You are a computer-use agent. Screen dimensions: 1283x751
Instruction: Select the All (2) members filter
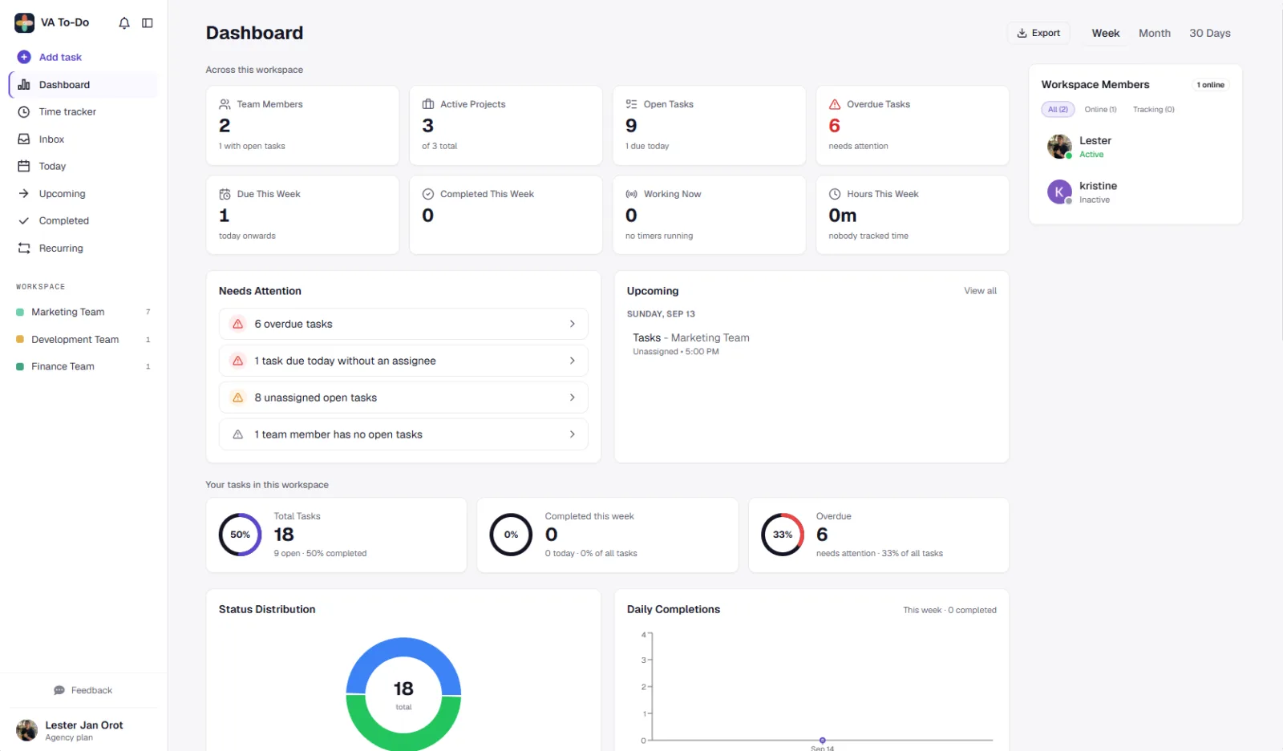pyautogui.click(x=1058, y=110)
